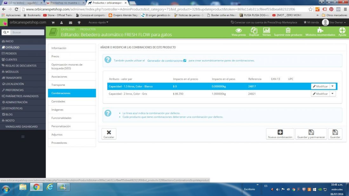Open Acceso rápido dropdown
This screenshot has width=349, height=196.
click(98, 22)
